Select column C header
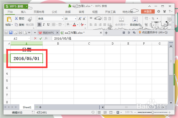 (89, 44)
